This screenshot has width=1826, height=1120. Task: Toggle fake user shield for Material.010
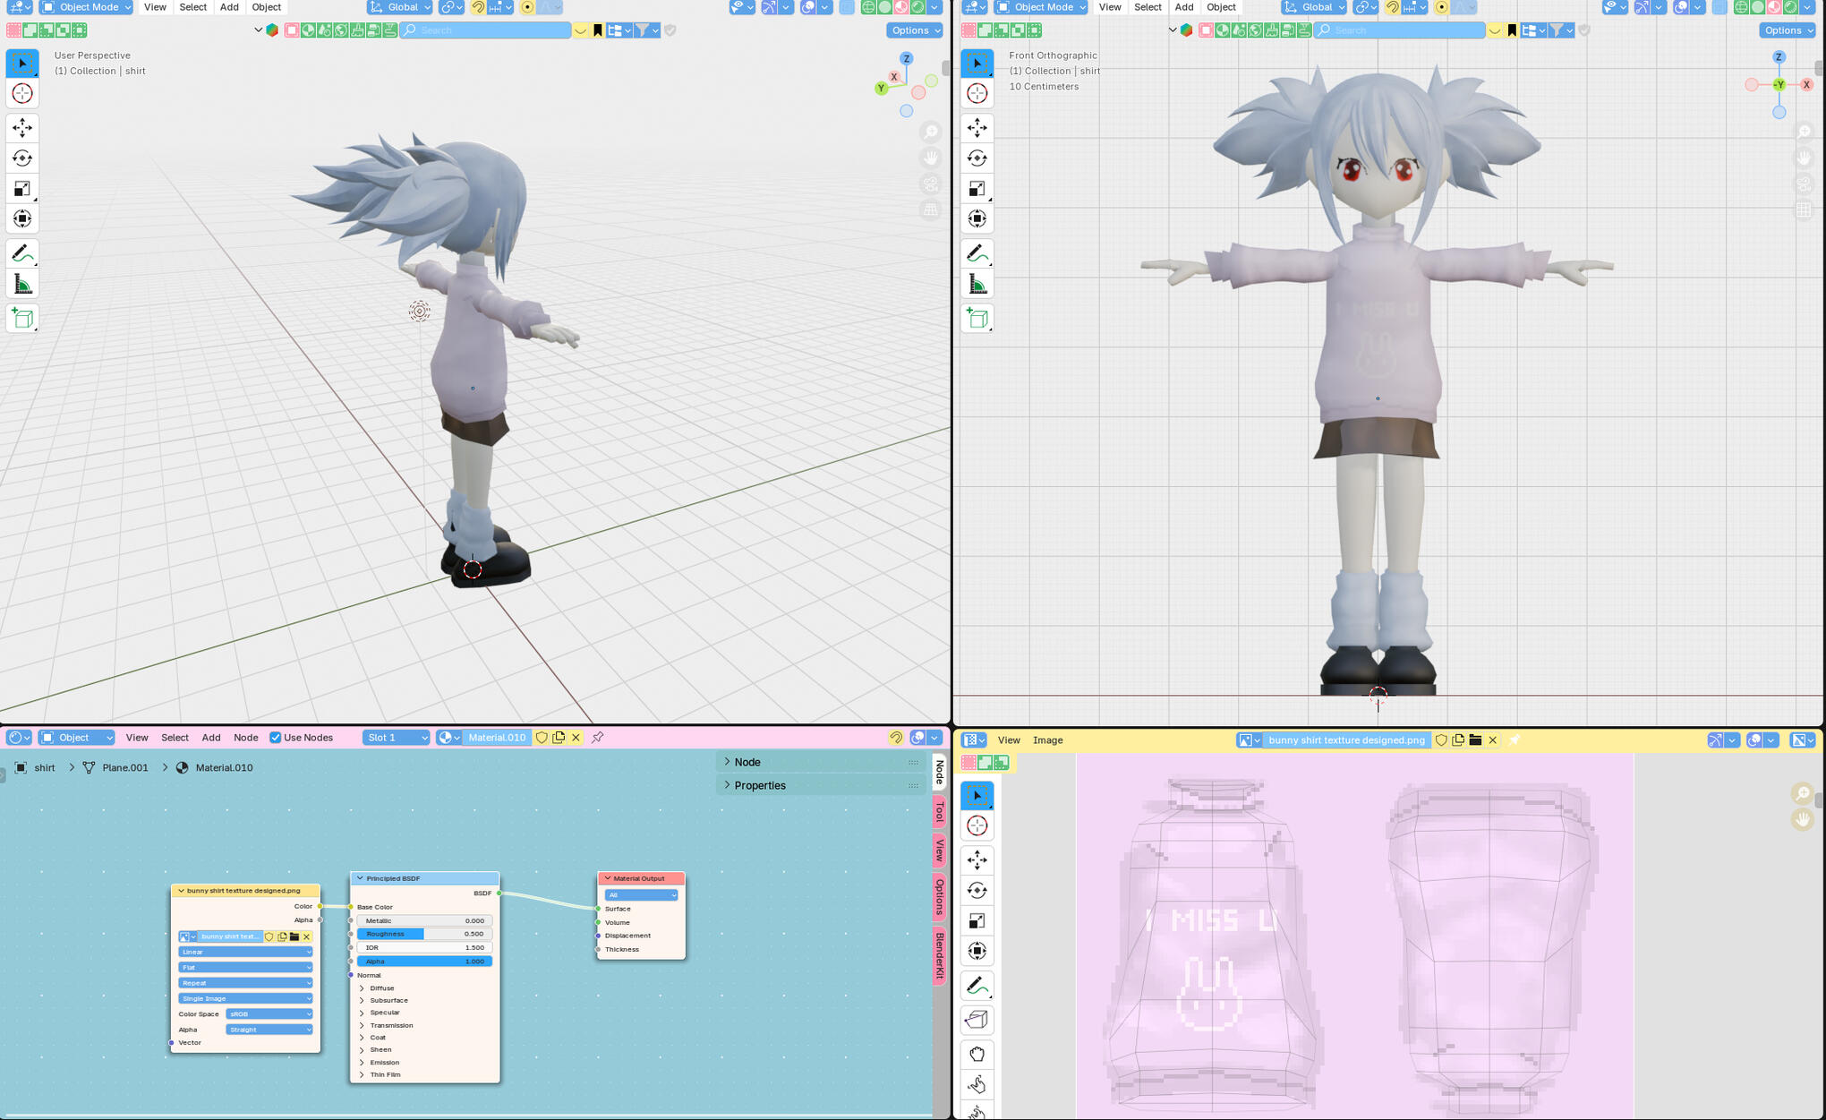click(x=542, y=738)
